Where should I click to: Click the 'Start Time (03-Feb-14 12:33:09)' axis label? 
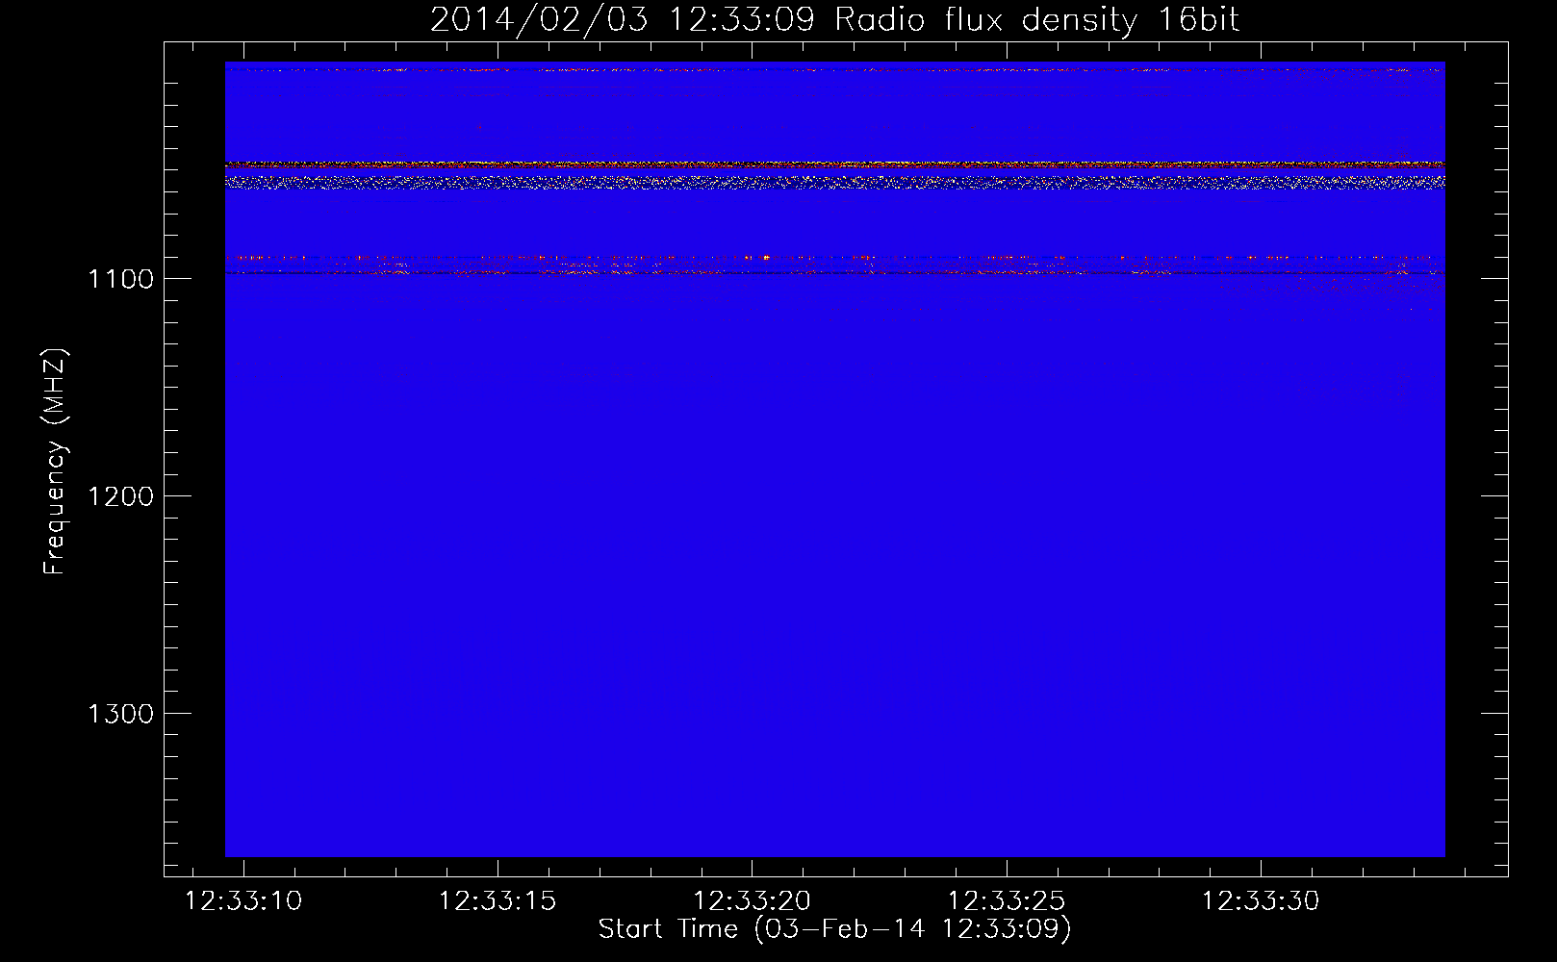[834, 929]
